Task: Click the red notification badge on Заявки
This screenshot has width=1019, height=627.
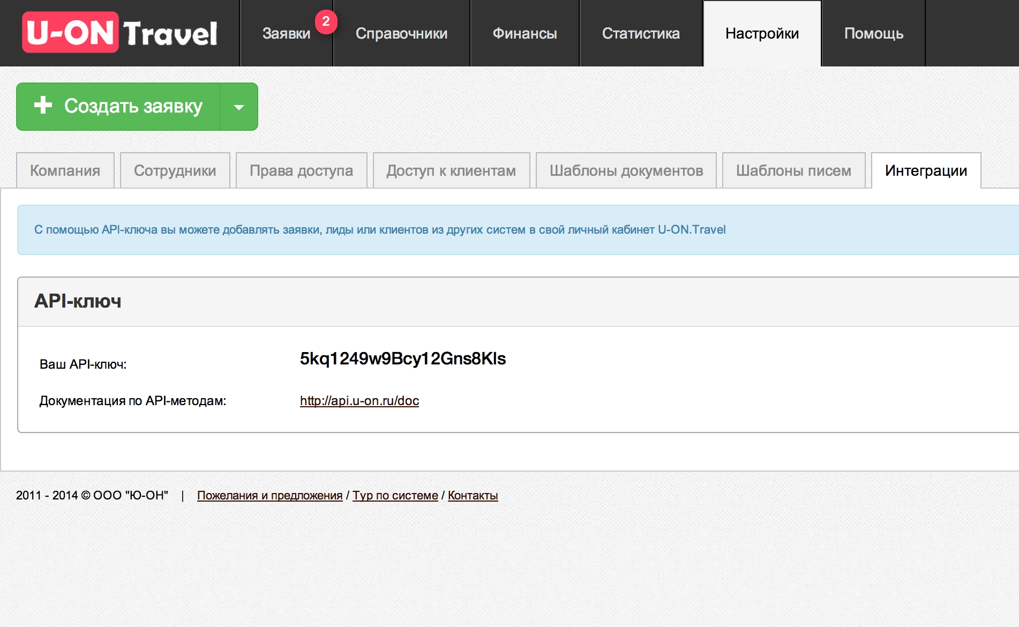Action: [x=326, y=22]
